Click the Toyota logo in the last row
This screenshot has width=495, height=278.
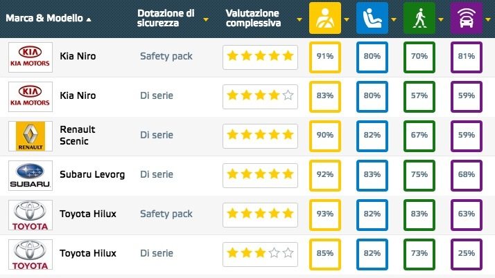click(x=30, y=254)
